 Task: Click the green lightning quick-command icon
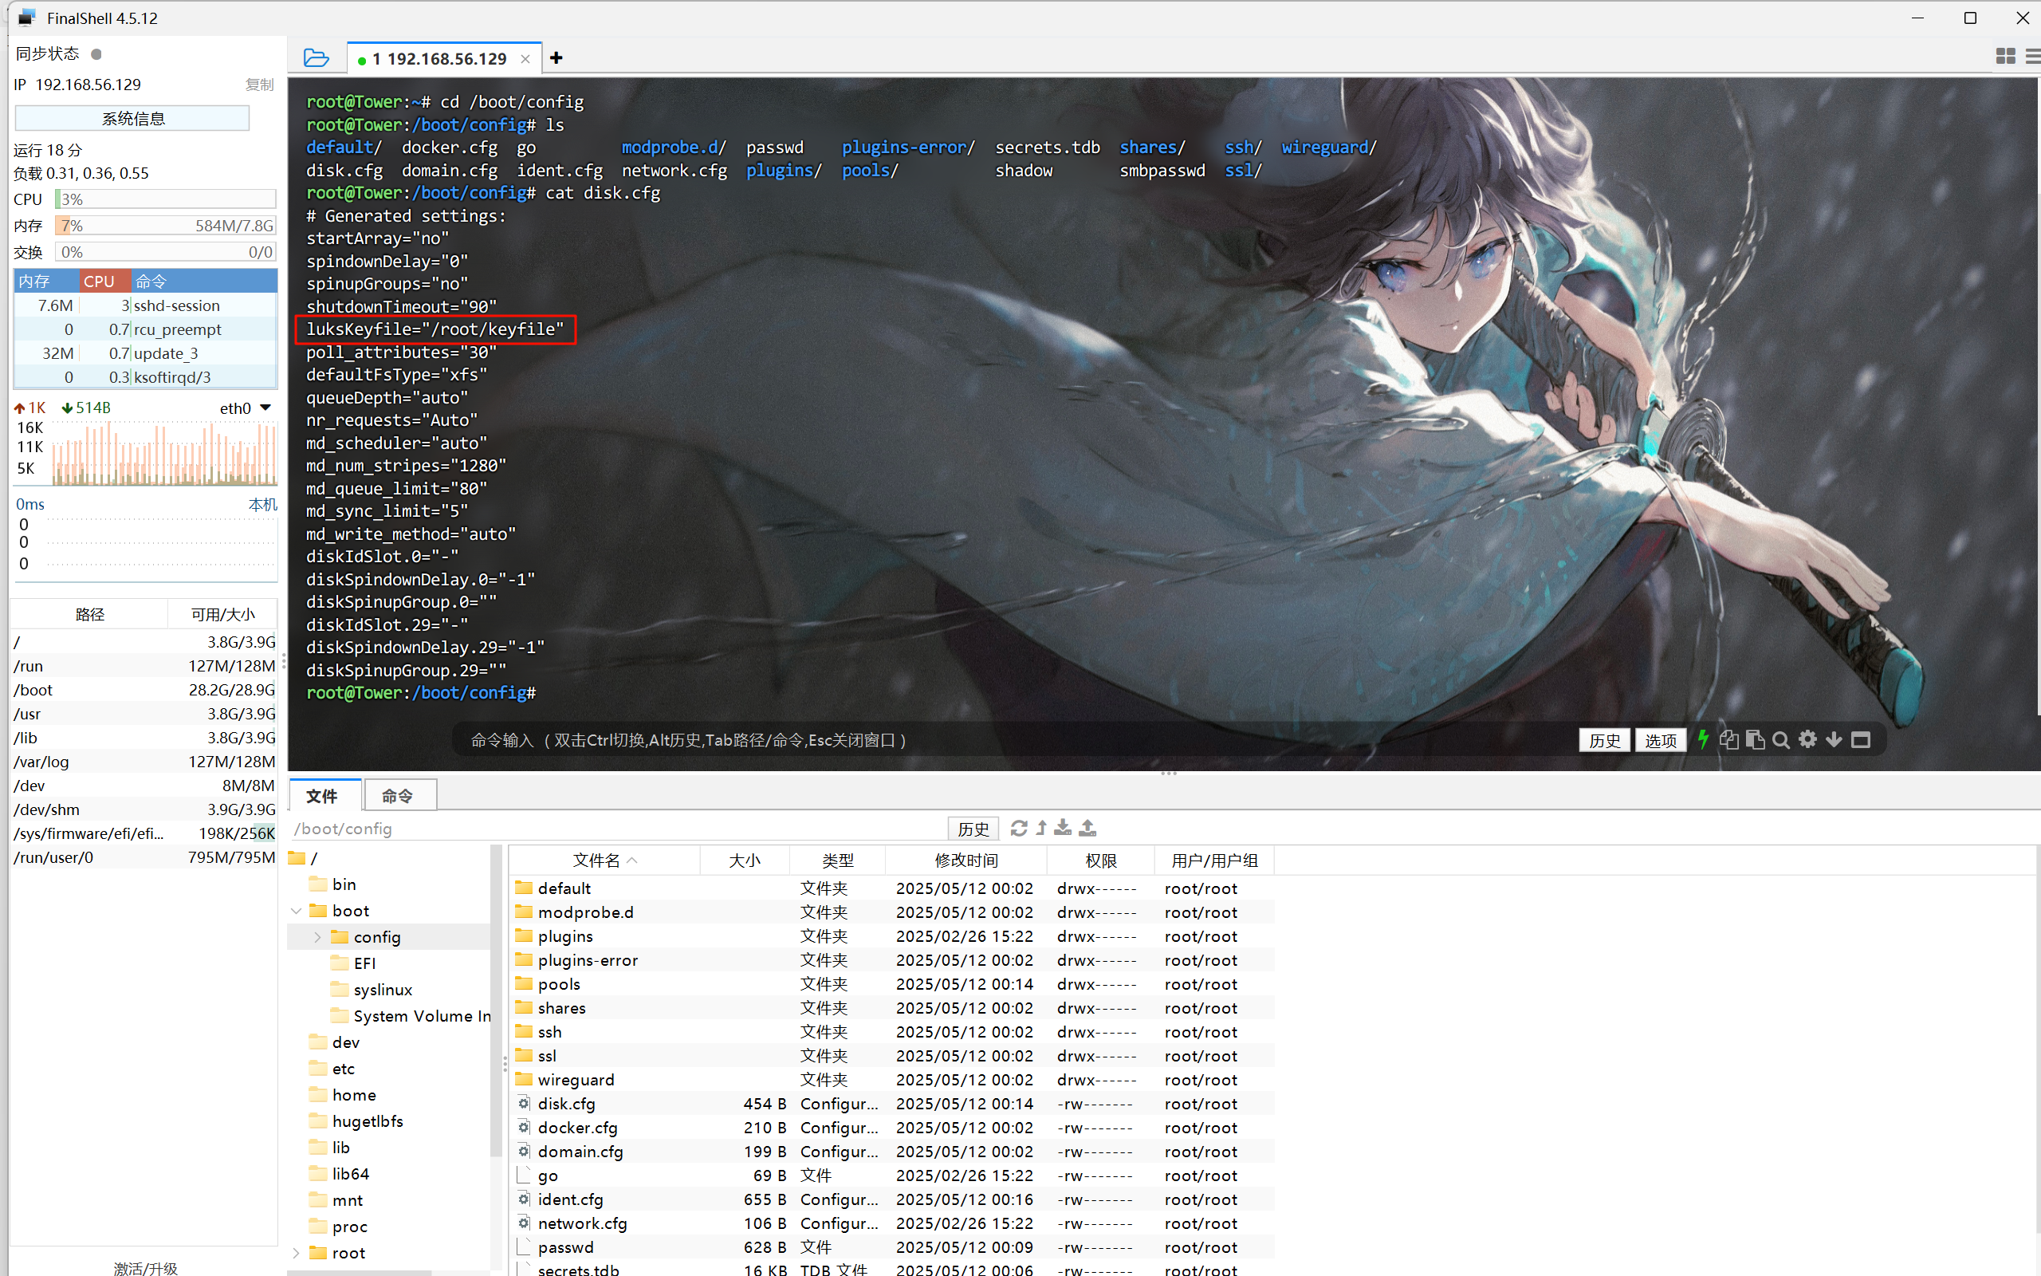pos(1703,739)
